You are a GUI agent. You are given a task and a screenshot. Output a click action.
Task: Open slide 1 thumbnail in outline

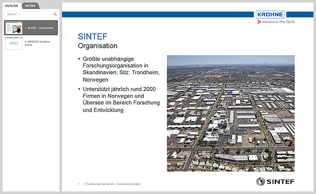point(14,28)
